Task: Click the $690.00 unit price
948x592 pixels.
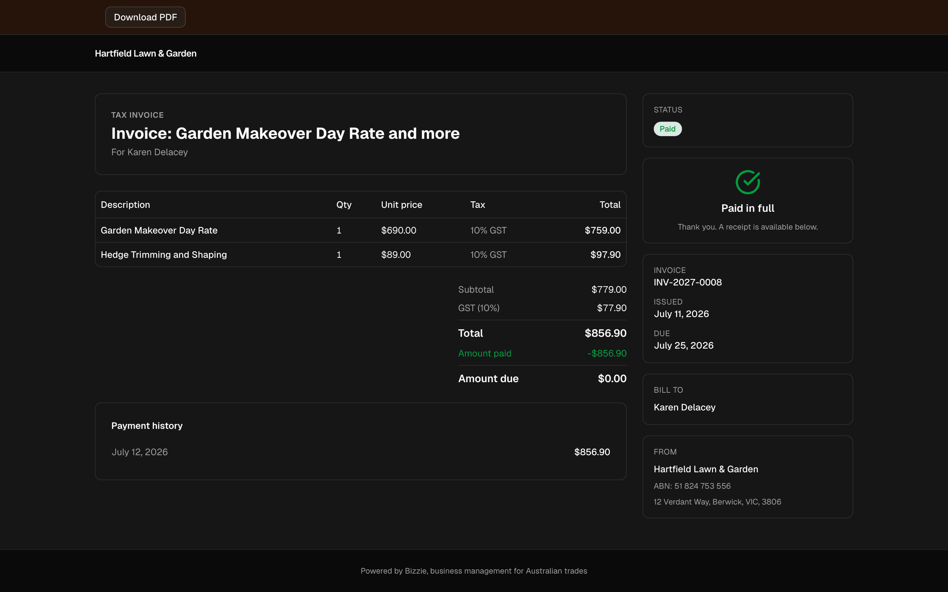Action: coord(399,230)
